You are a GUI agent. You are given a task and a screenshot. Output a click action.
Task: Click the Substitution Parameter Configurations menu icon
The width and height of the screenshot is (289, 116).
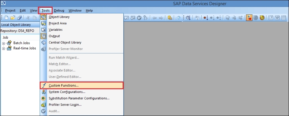[x=44, y=98]
